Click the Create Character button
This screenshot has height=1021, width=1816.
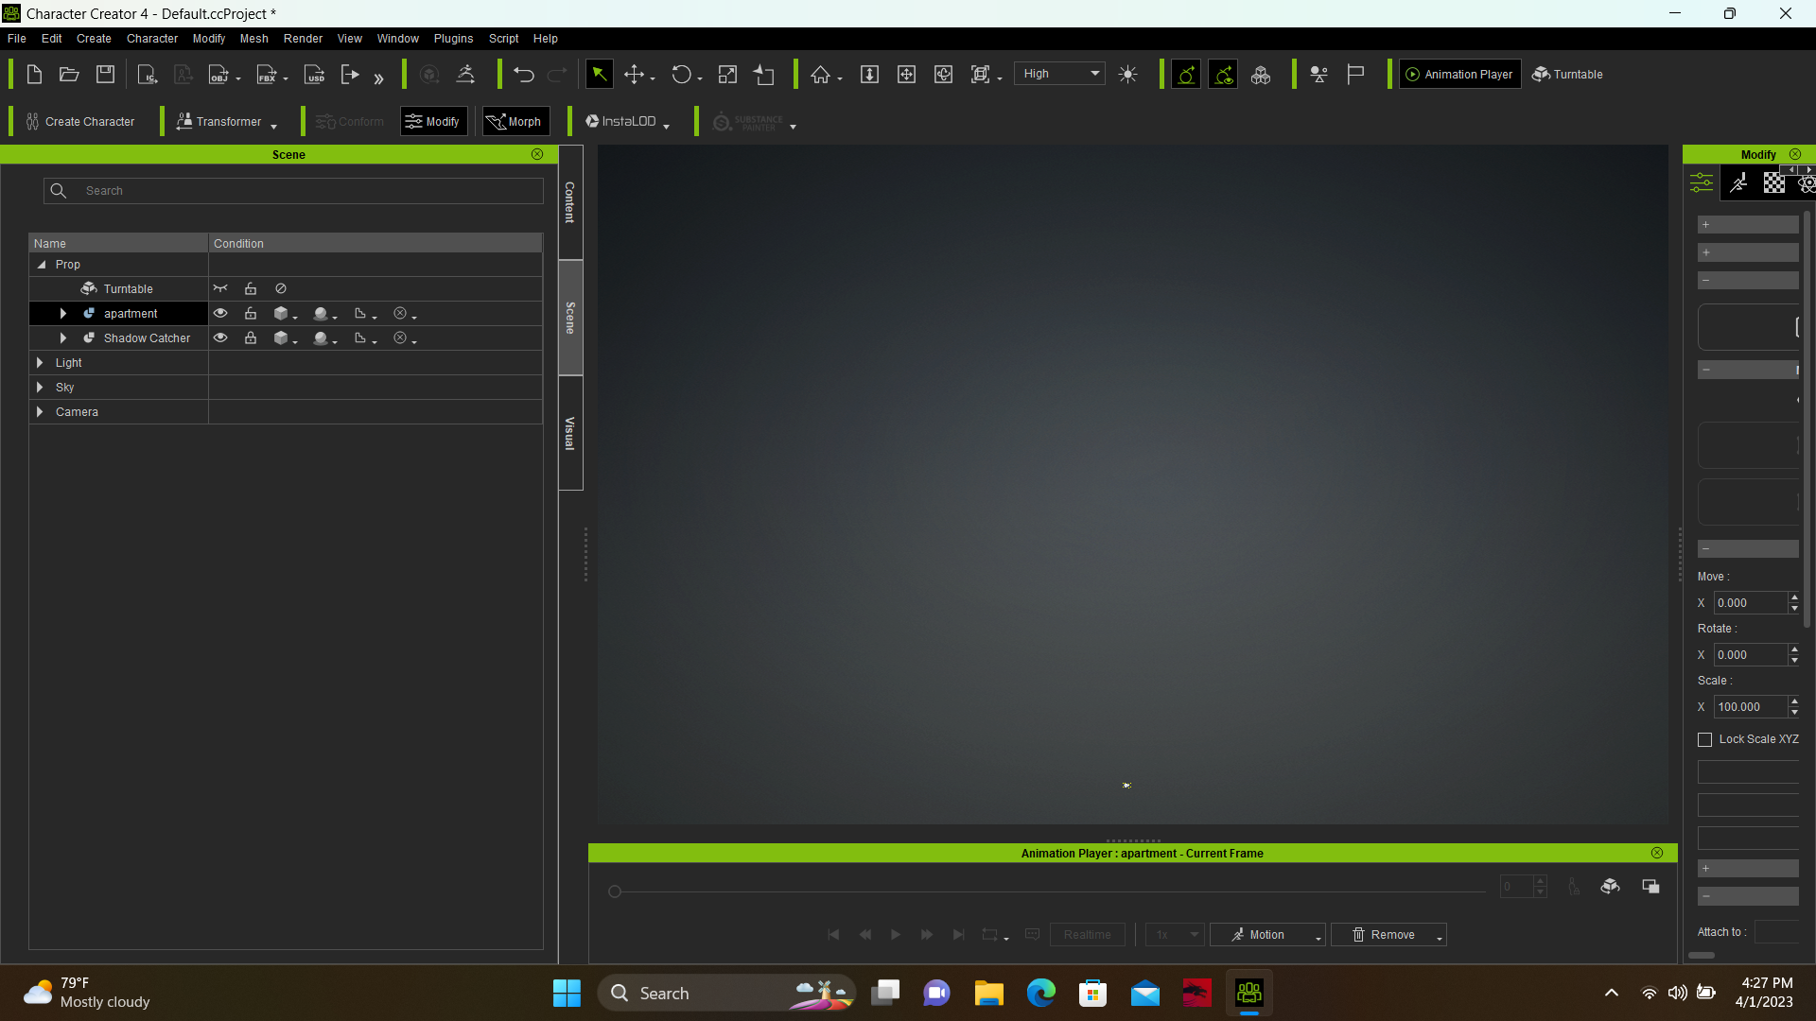pos(80,121)
